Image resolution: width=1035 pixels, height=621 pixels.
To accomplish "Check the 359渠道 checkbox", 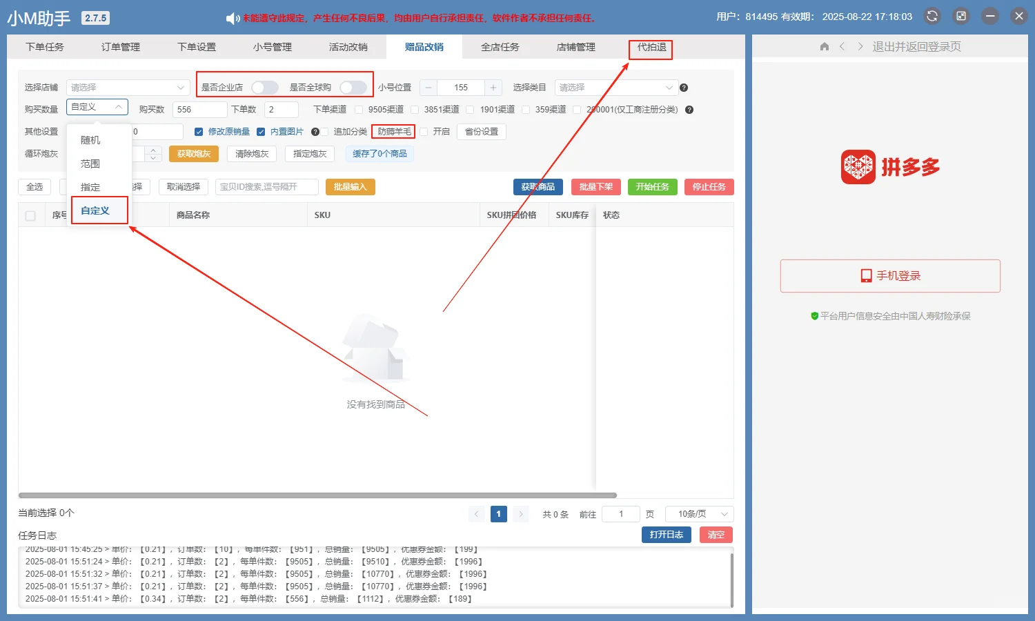I will point(526,110).
